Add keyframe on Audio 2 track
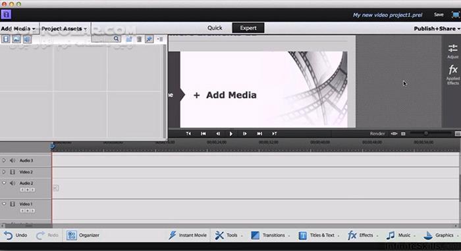 (28, 190)
